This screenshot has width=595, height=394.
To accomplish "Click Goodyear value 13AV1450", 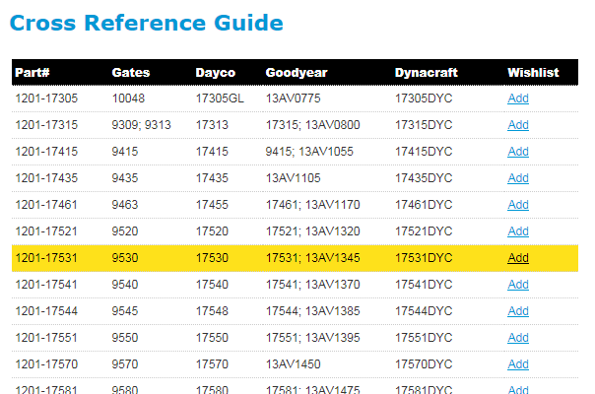I will click(293, 364).
